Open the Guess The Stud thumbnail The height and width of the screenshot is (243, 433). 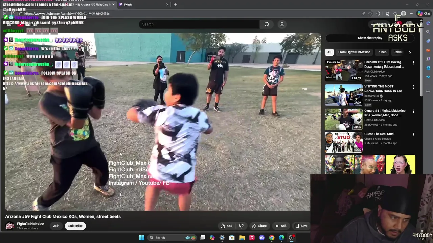point(343,142)
